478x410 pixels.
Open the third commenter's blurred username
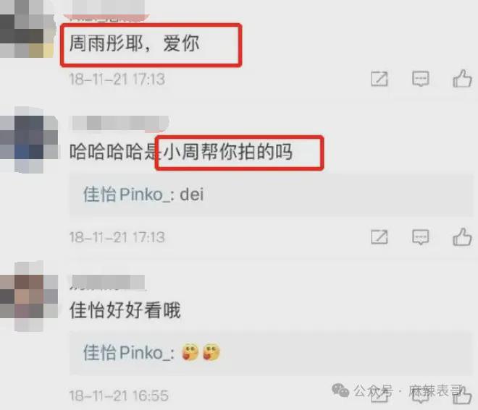[x=108, y=283]
